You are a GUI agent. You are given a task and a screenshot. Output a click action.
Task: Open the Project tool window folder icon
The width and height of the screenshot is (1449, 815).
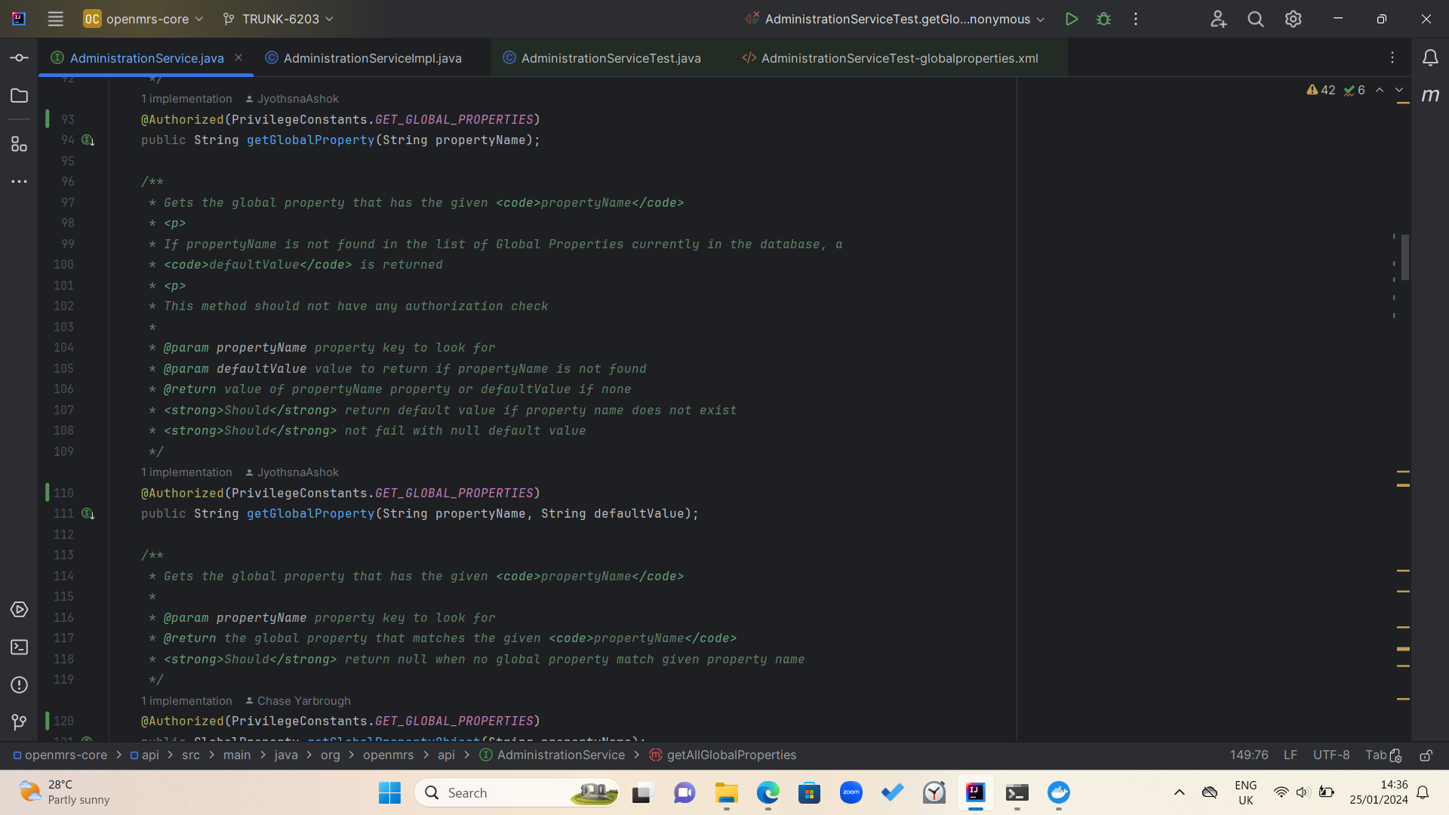pyautogui.click(x=19, y=96)
